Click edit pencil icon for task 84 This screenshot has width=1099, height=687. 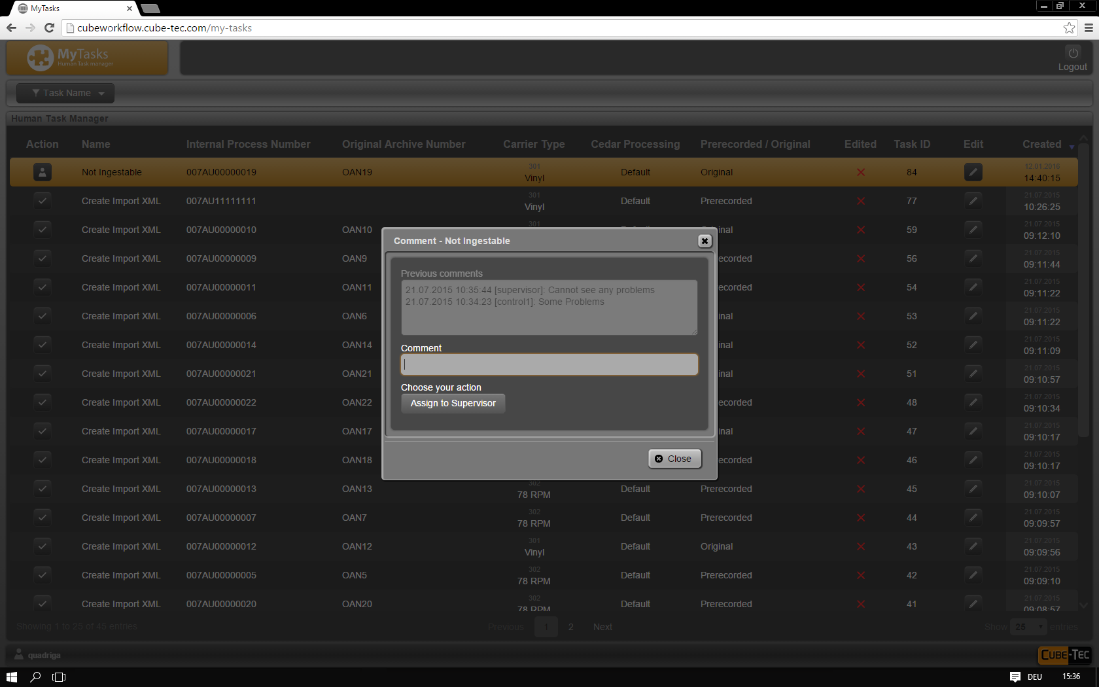tap(973, 172)
